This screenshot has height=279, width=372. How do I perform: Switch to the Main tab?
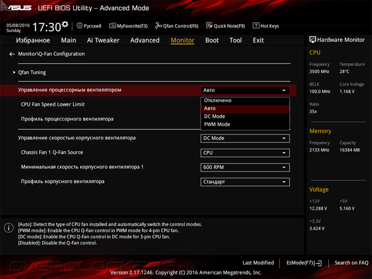69,40
